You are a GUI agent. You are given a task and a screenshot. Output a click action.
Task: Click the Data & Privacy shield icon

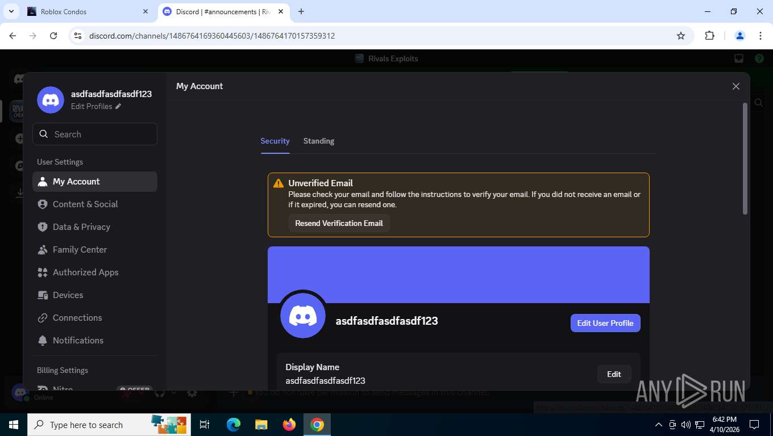coord(43,227)
